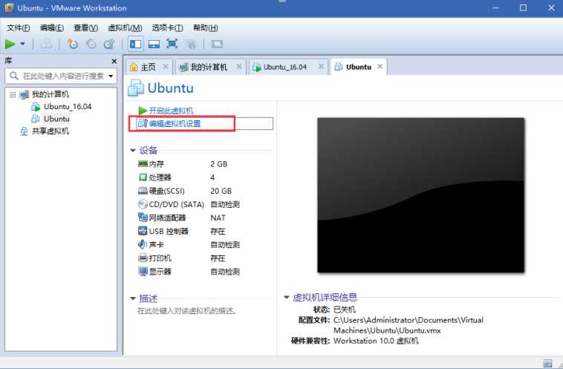Image resolution: width=563 pixels, height=369 pixels.
Task: Open the snapshot manager toolbar icon
Action: pos(109,44)
